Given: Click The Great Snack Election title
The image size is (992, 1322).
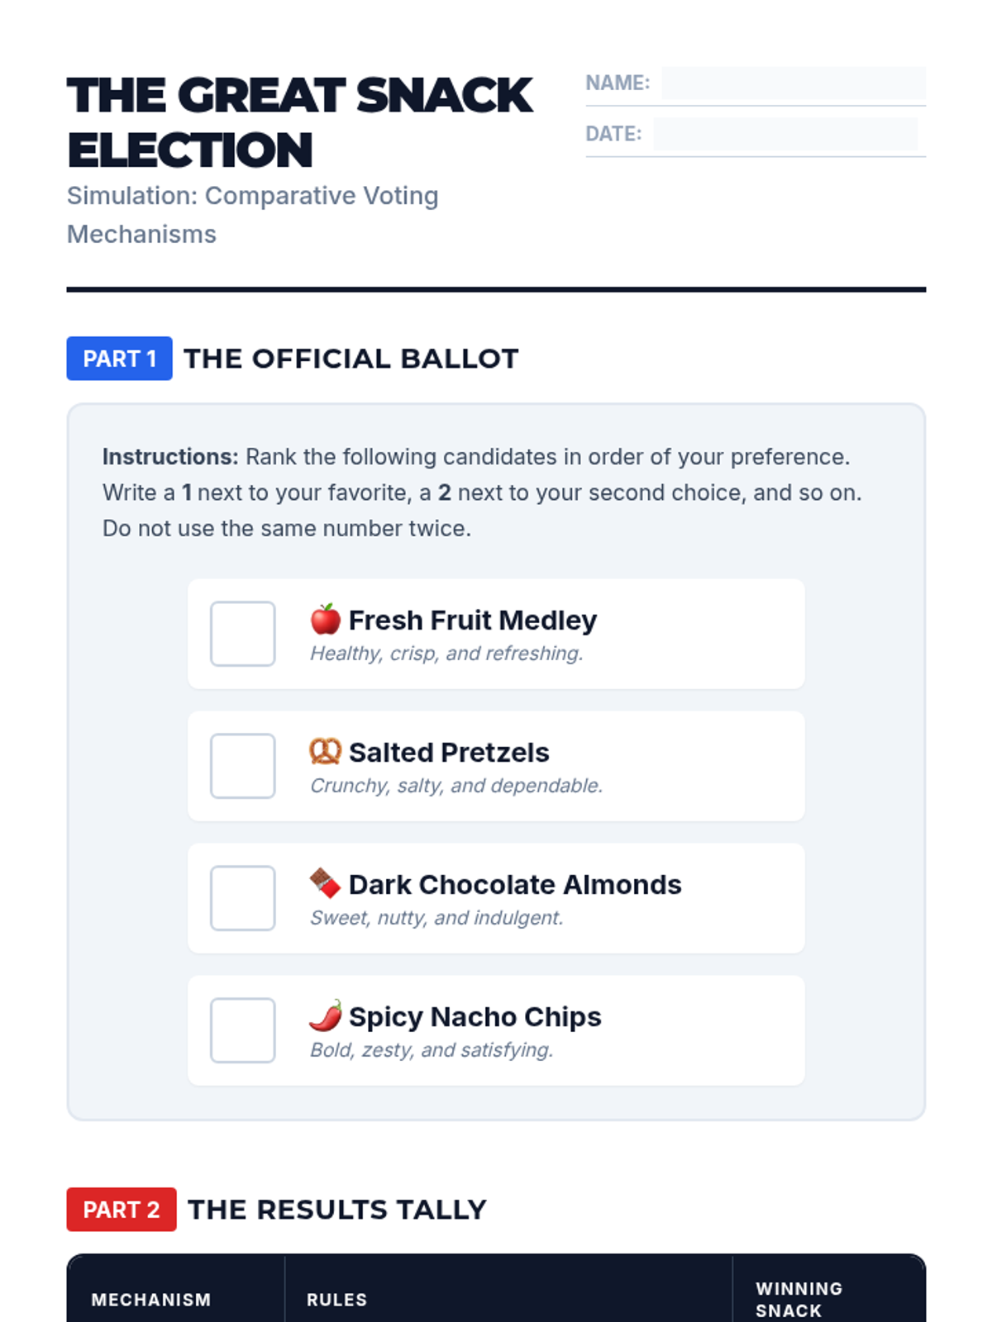Looking at the screenshot, I should coord(299,122).
